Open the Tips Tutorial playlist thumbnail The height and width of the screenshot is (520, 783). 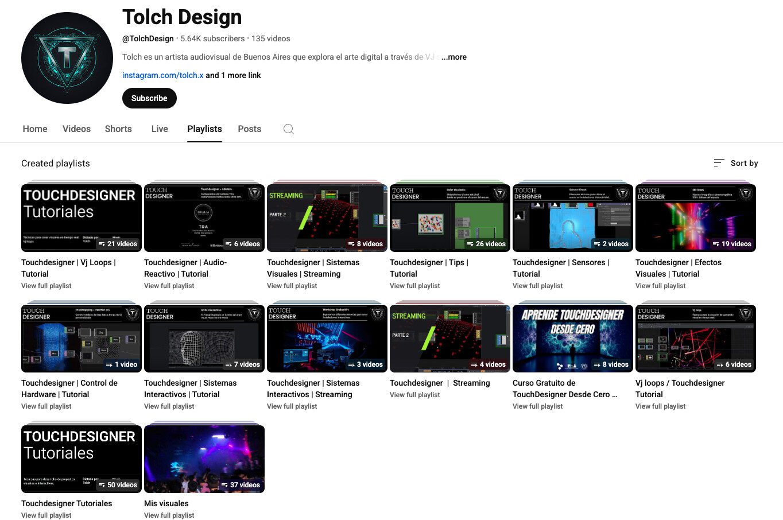click(x=450, y=218)
